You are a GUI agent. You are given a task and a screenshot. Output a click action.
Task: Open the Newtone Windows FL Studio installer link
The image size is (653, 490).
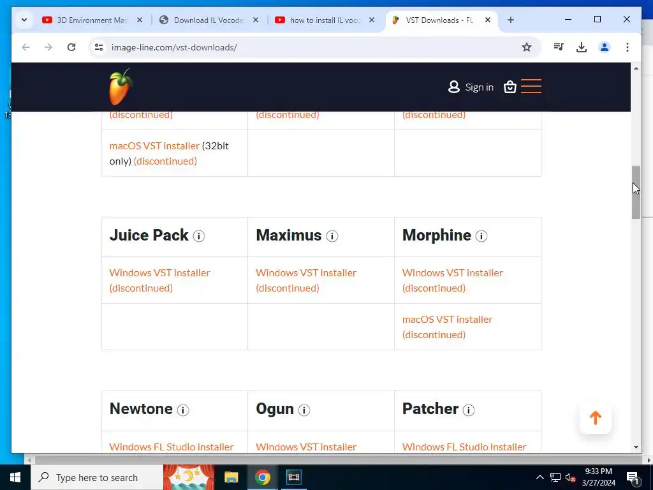click(x=171, y=447)
